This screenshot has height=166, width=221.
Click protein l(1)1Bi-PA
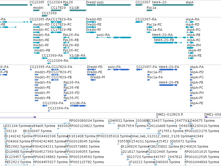[78, 103]
